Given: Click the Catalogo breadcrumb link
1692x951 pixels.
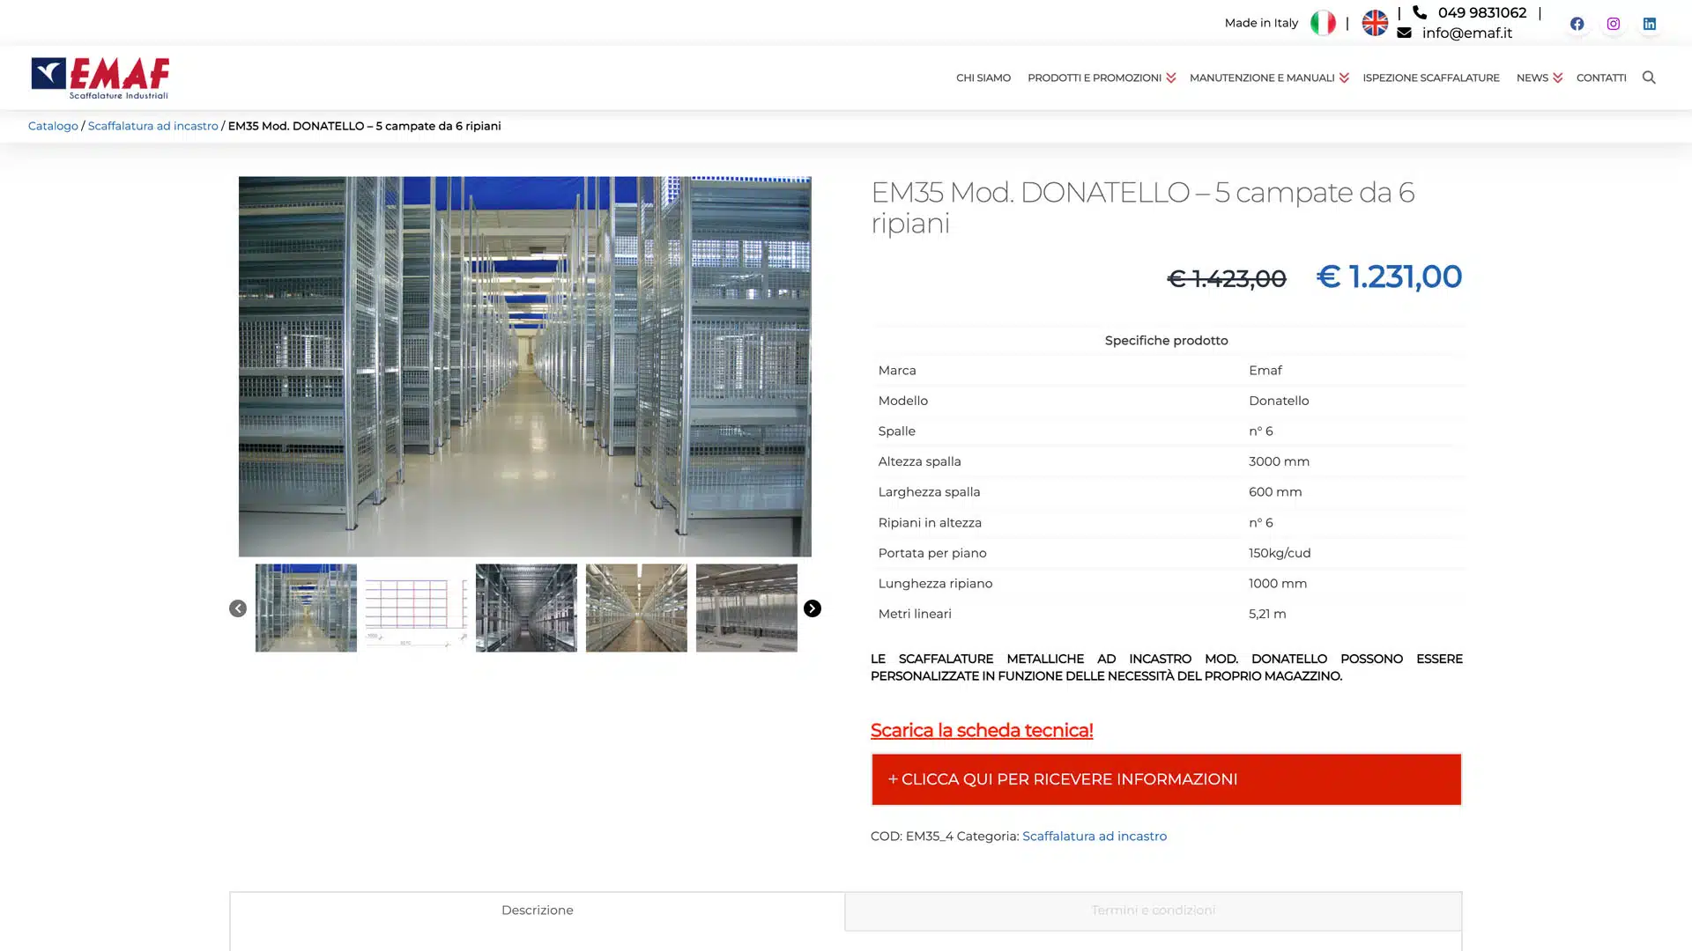Looking at the screenshot, I should click(x=53, y=126).
